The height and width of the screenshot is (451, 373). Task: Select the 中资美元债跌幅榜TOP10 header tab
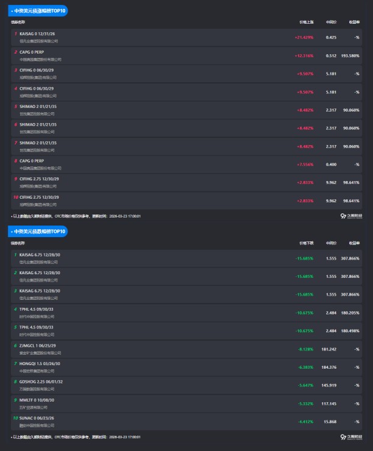tap(39, 232)
